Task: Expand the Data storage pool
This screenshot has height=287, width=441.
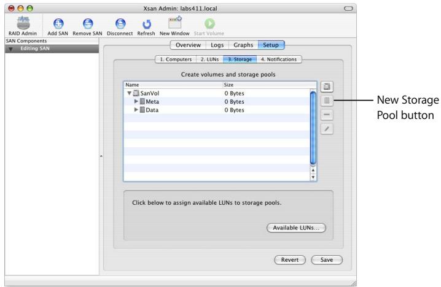Action: pos(136,110)
